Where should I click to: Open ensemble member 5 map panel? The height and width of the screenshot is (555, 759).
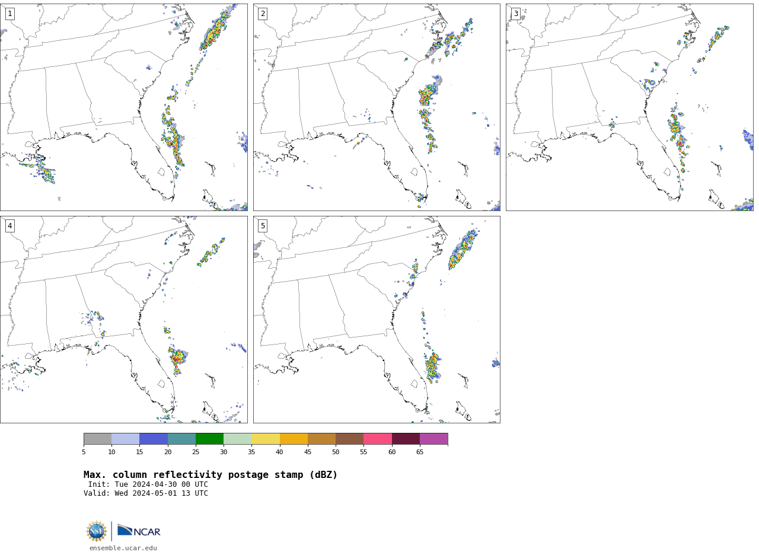[377, 320]
